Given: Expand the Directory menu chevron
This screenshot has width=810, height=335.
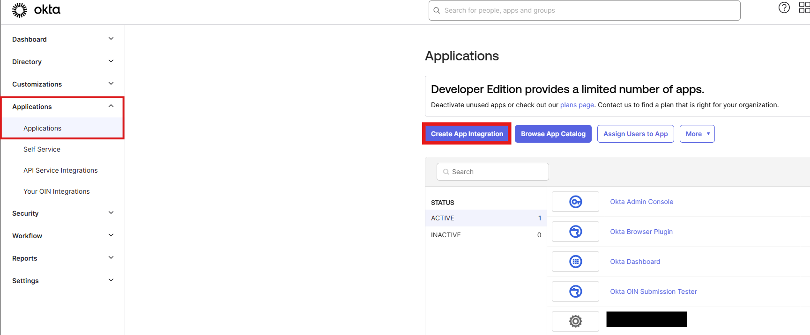Looking at the screenshot, I should 111,61.
